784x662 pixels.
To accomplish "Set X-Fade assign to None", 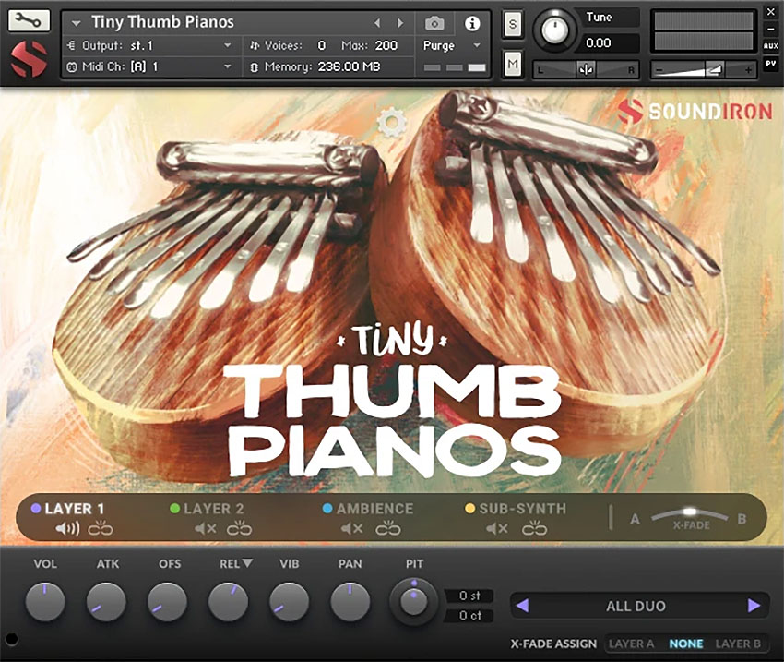I will [x=686, y=644].
